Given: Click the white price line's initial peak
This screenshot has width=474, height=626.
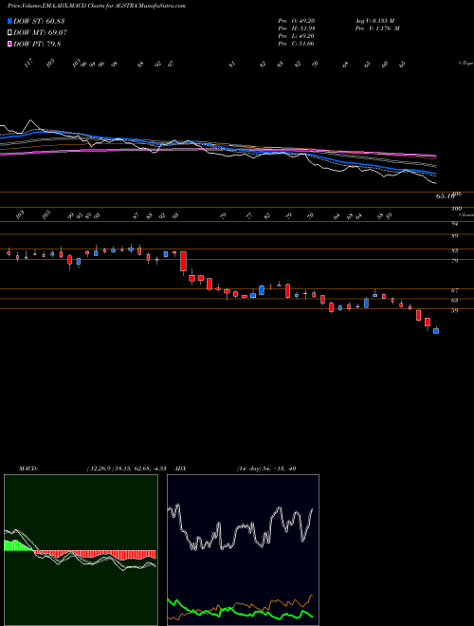Looking at the screenshot, I should click(x=30, y=120).
